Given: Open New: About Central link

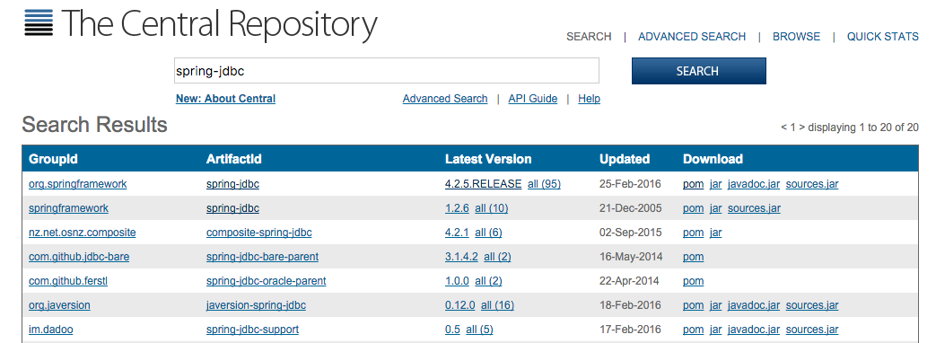Looking at the screenshot, I should tap(225, 99).
